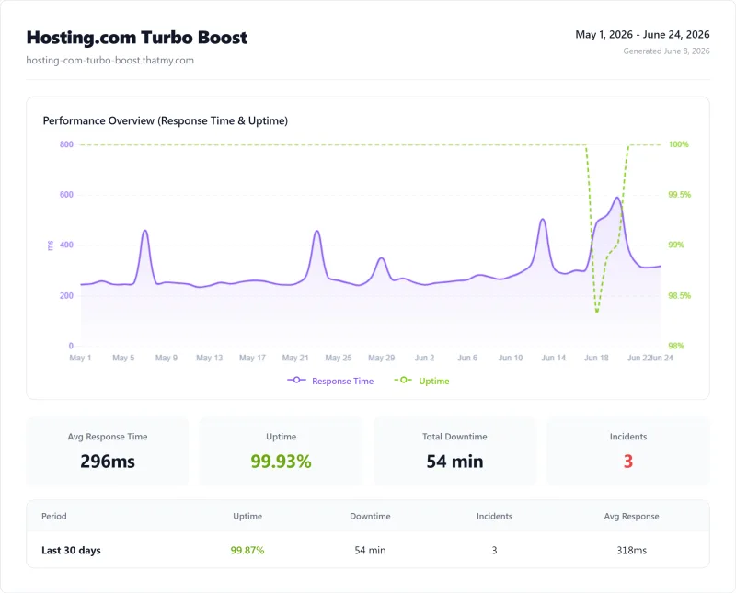This screenshot has width=736, height=593.
Task: Click the Uptime column header in table
Action: [x=247, y=516]
